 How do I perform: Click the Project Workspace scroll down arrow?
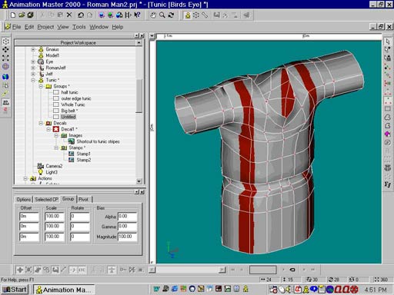coord(139,181)
